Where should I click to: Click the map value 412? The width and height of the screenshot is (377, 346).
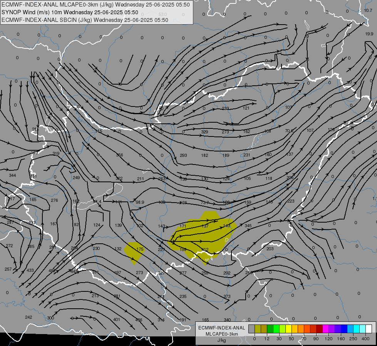[205, 250]
